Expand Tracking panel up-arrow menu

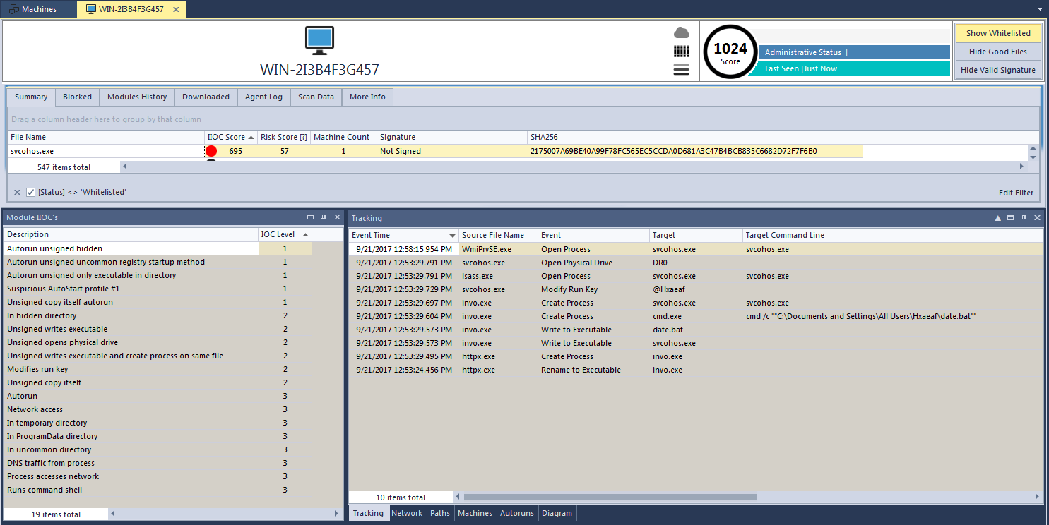[997, 218]
